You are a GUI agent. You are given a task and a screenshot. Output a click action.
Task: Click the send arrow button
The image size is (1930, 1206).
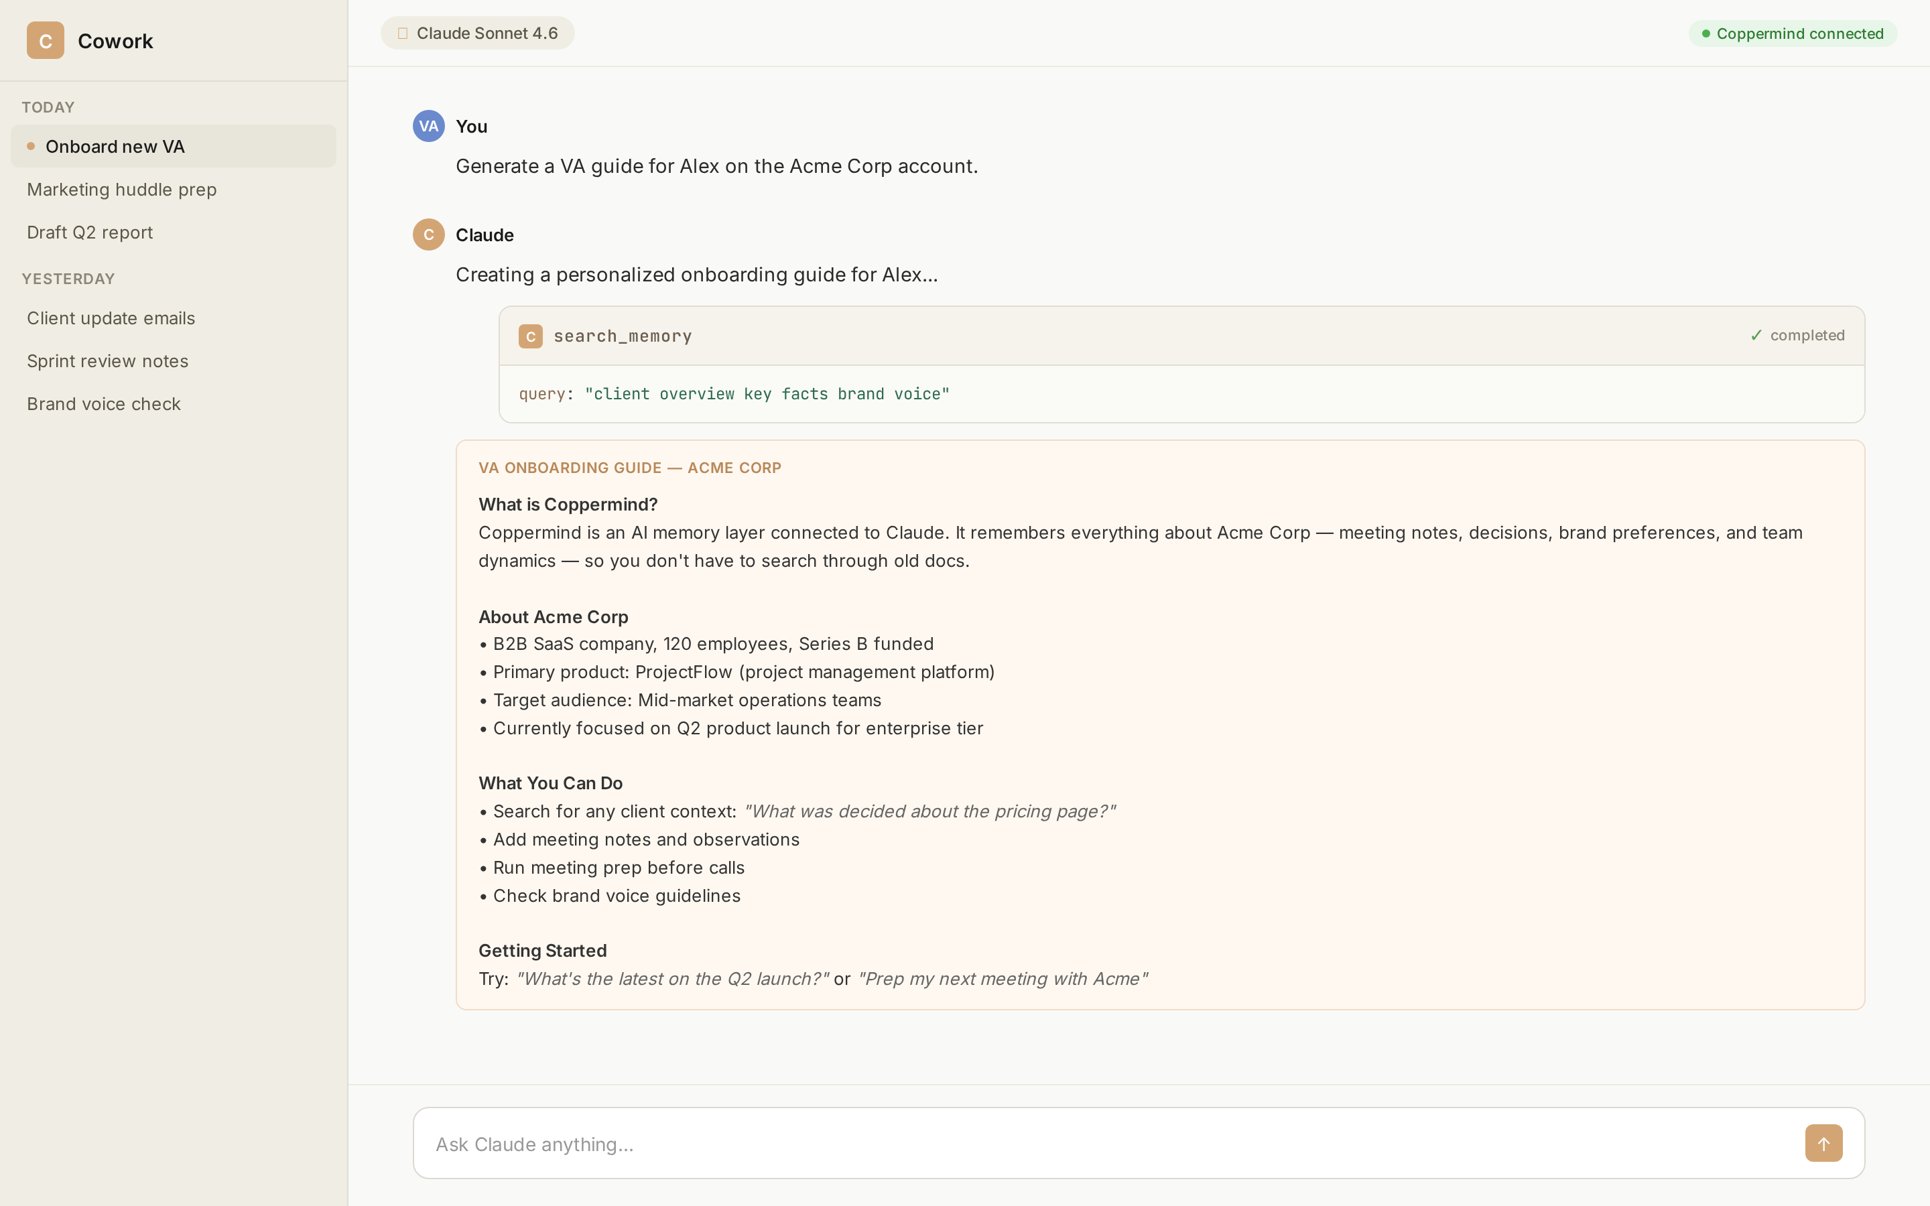tap(1824, 1143)
